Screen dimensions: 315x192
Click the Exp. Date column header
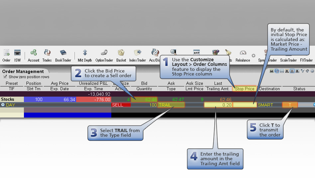point(60,89)
